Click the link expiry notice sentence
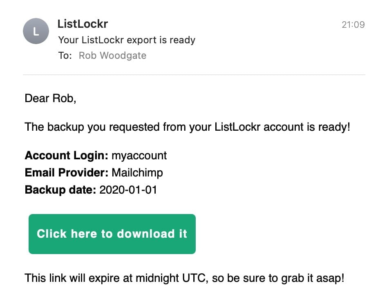 184,279
